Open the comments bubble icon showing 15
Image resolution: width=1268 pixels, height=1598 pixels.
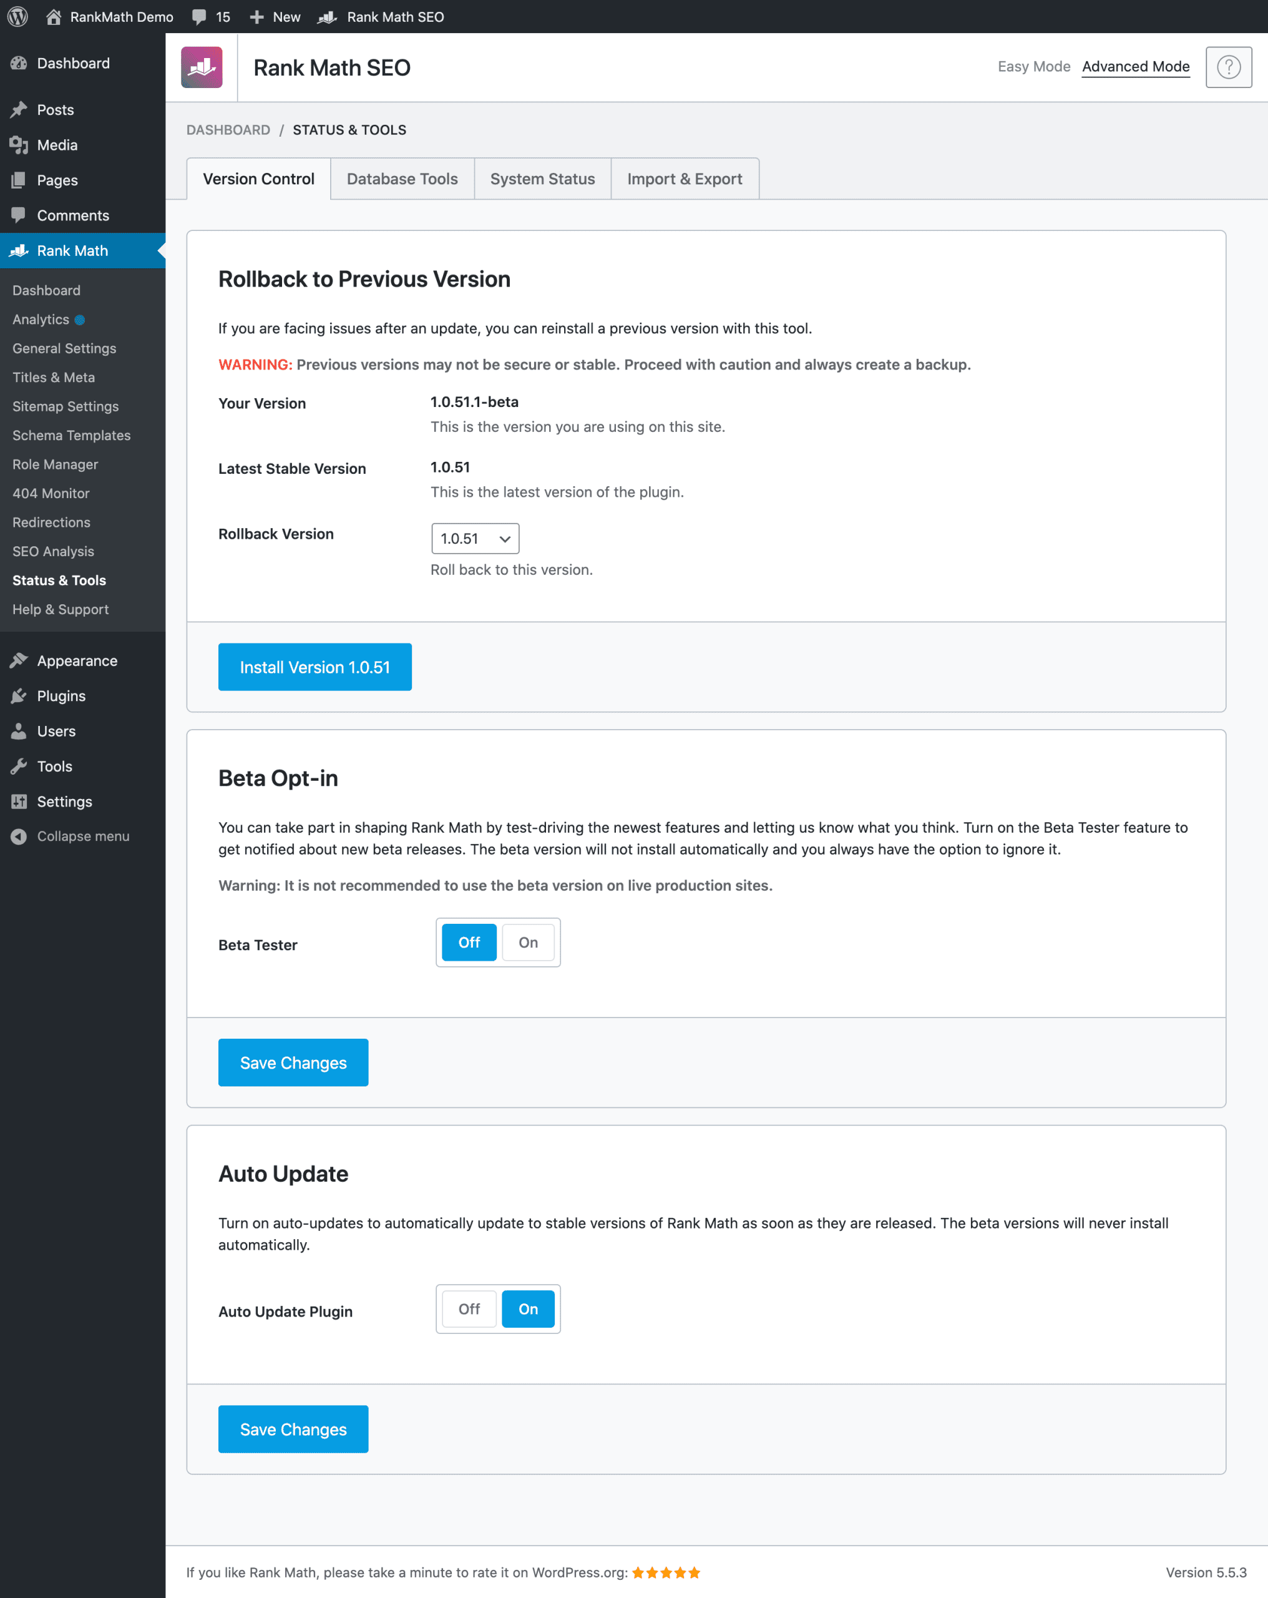[x=198, y=16]
